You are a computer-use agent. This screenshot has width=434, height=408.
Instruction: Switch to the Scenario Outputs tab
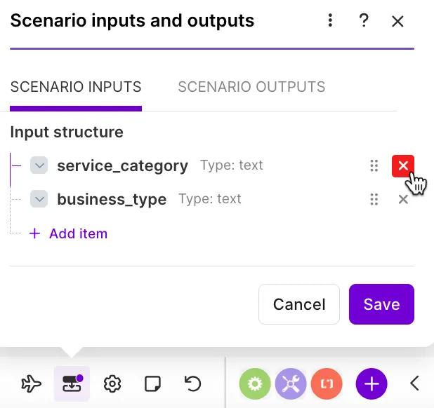coord(251,87)
